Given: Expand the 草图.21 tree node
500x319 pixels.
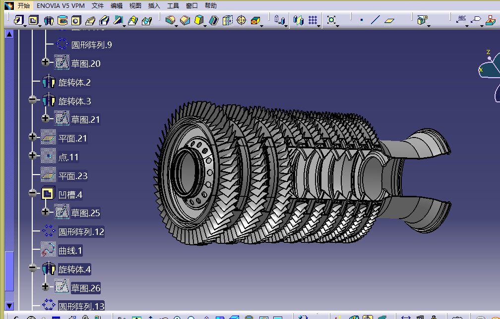Looking at the screenshot, I should pyautogui.click(x=46, y=118).
